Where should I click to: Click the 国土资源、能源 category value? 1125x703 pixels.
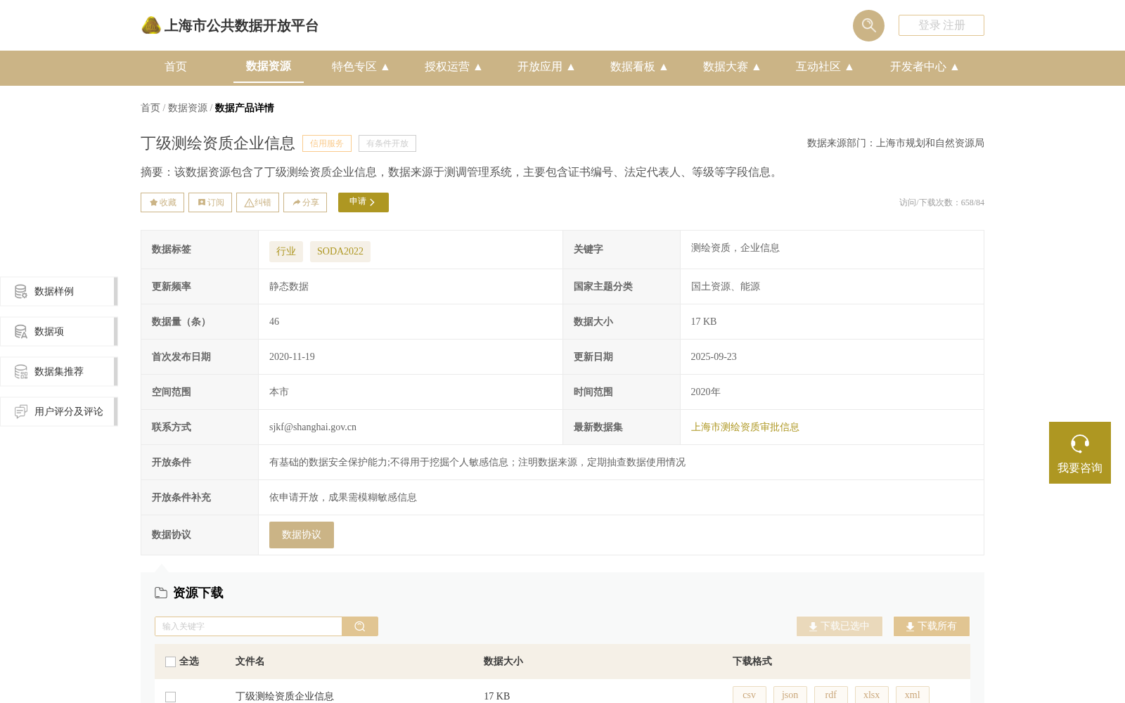726,287
